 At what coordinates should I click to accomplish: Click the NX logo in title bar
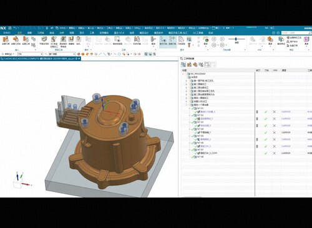coord(3,28)
